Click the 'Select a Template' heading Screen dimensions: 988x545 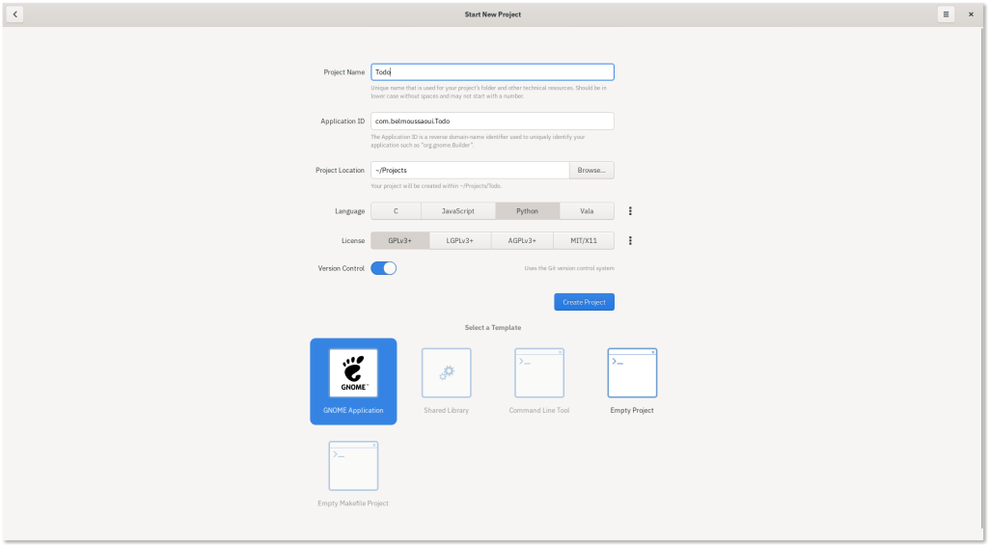pyautogui.click(x=493, y=328)
